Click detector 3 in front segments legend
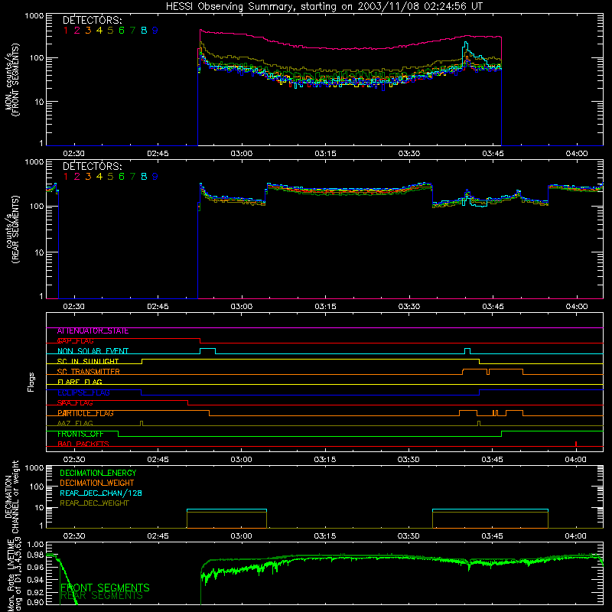The width and height of the screenshot is (612, 612). pos(88,31)
